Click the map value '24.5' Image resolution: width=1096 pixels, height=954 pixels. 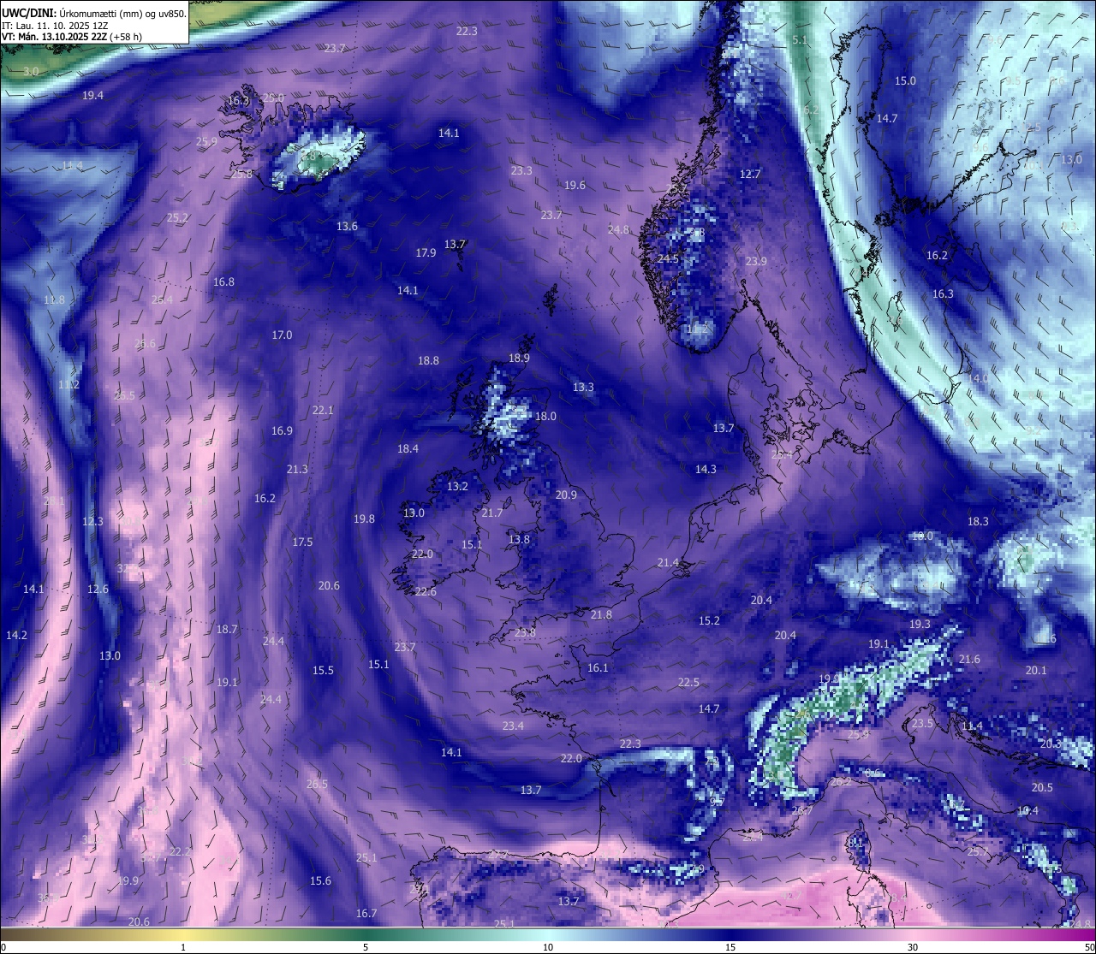coord(668,259)
